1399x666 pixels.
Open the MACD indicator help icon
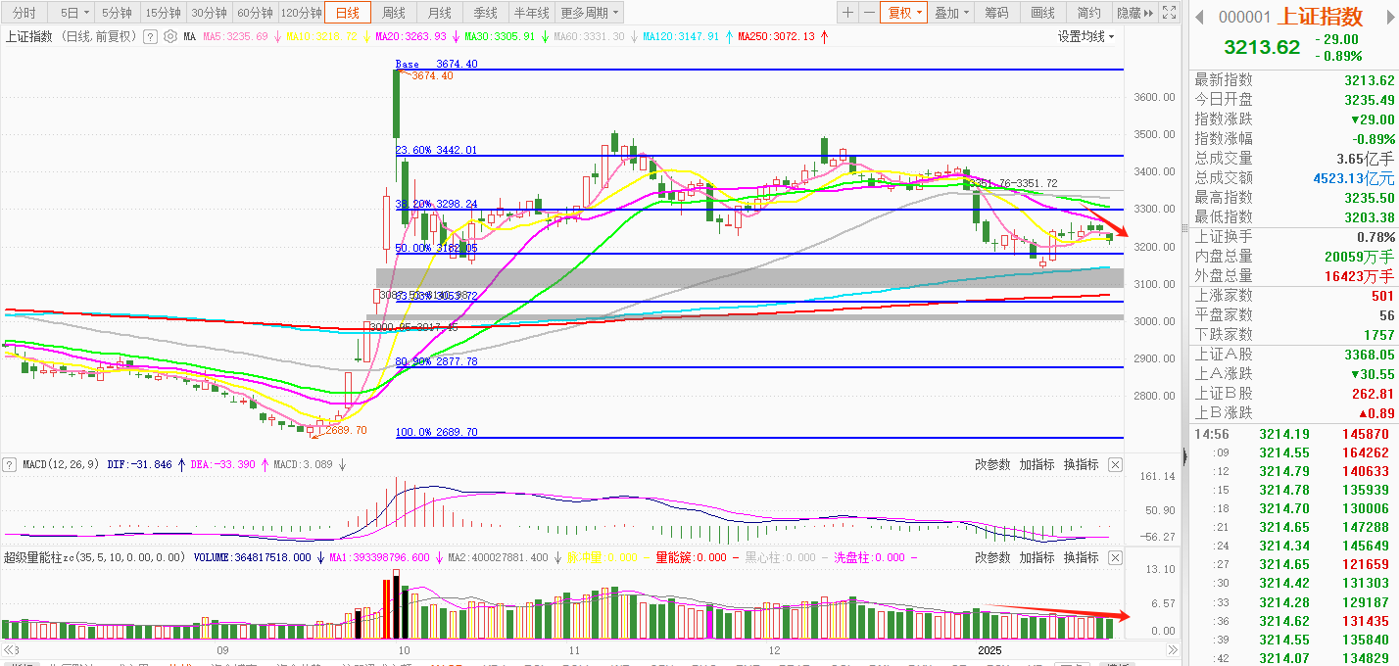11,464
